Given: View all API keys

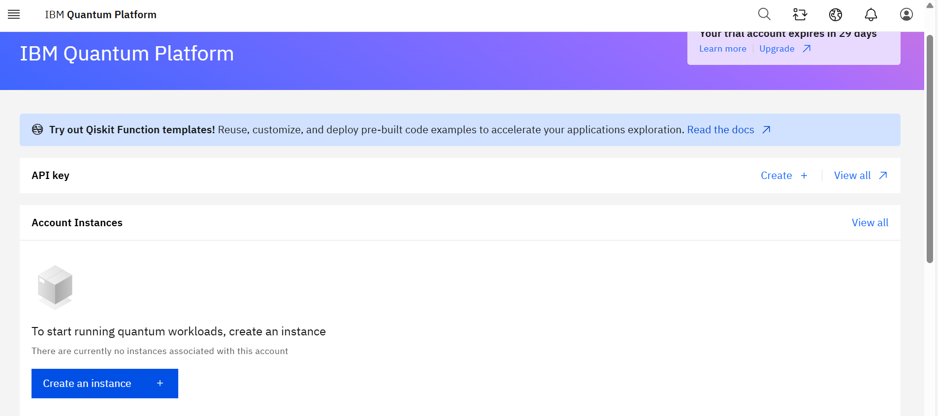Looking at the screenshot, I should (861, 176).
